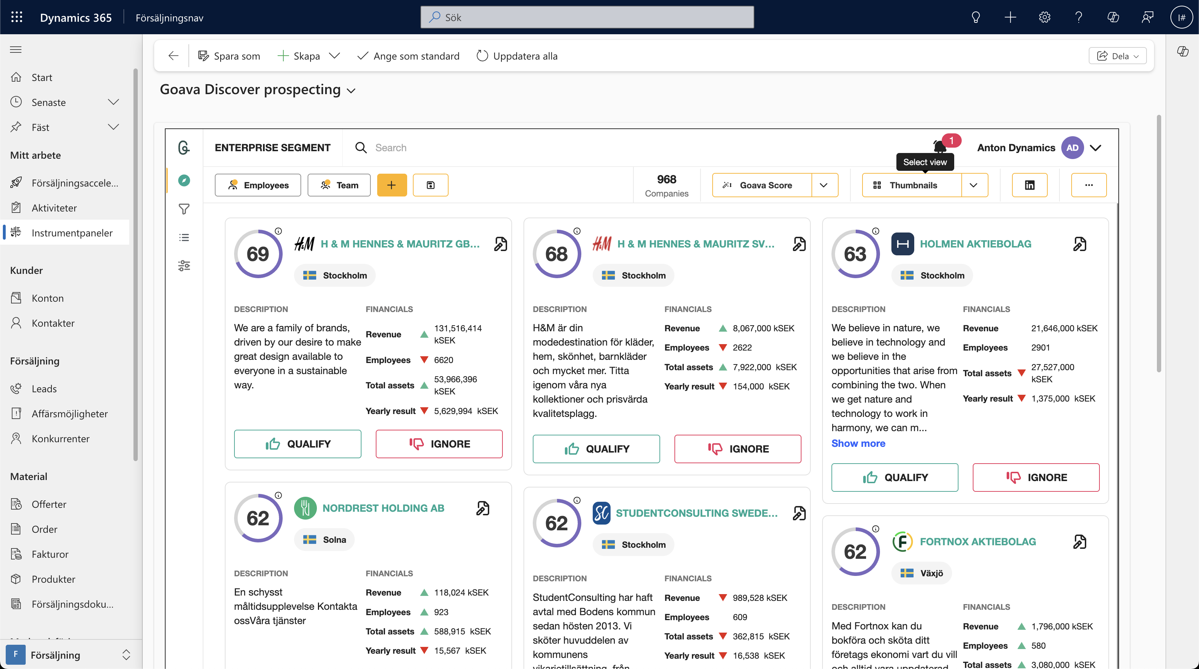This screenshot has width=1199, height=669.
Task: Click the plus quick create icon in header
Action: [1010, 17]
